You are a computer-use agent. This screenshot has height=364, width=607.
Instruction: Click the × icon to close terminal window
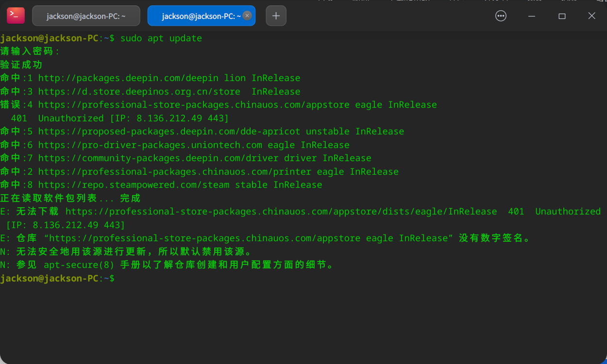[x=591, y=16]
